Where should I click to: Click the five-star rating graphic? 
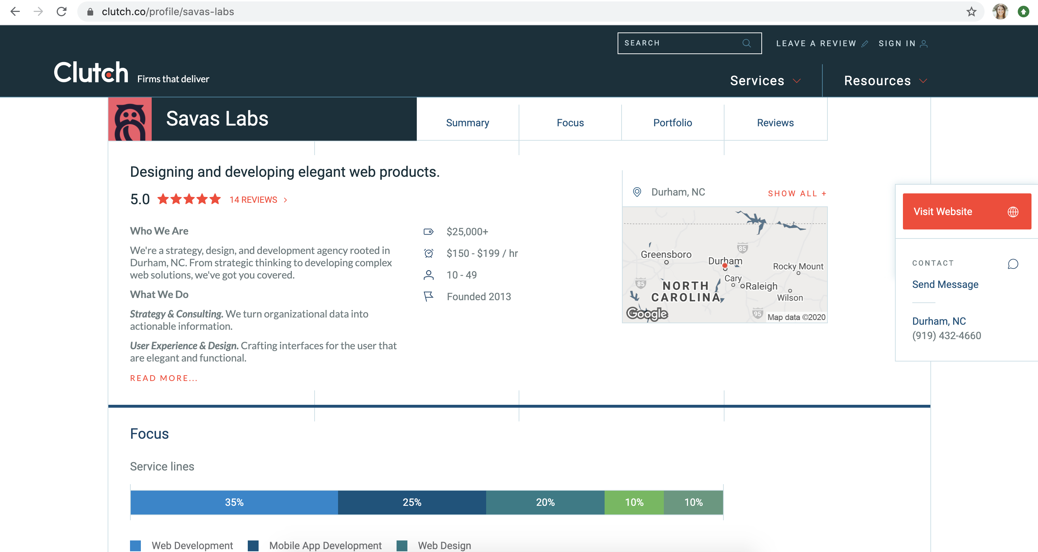click(189, 199)
